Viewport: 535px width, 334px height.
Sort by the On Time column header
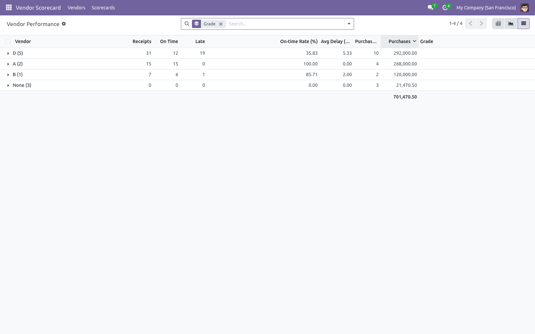pos(169,41)
